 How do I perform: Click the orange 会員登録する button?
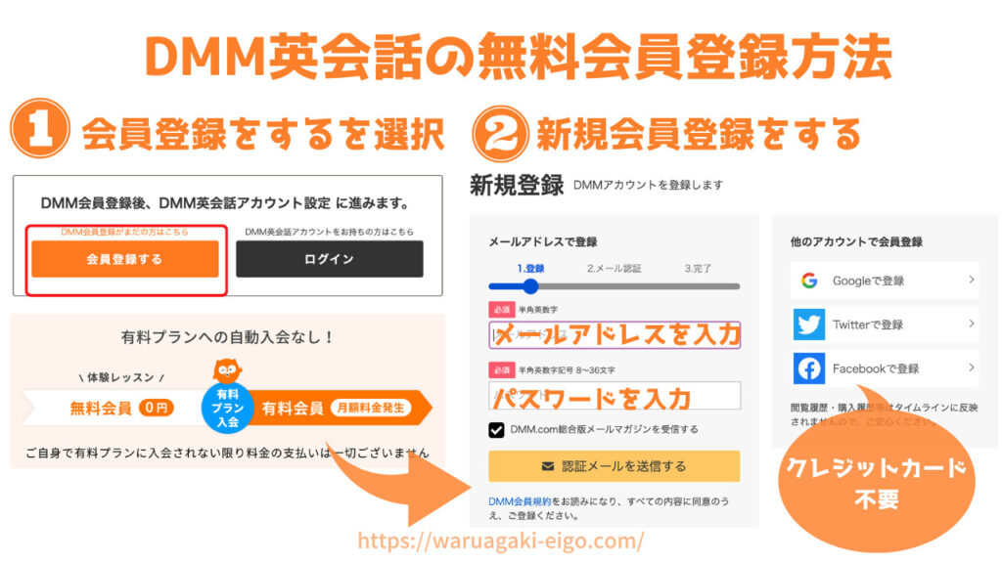click(125, 259)
